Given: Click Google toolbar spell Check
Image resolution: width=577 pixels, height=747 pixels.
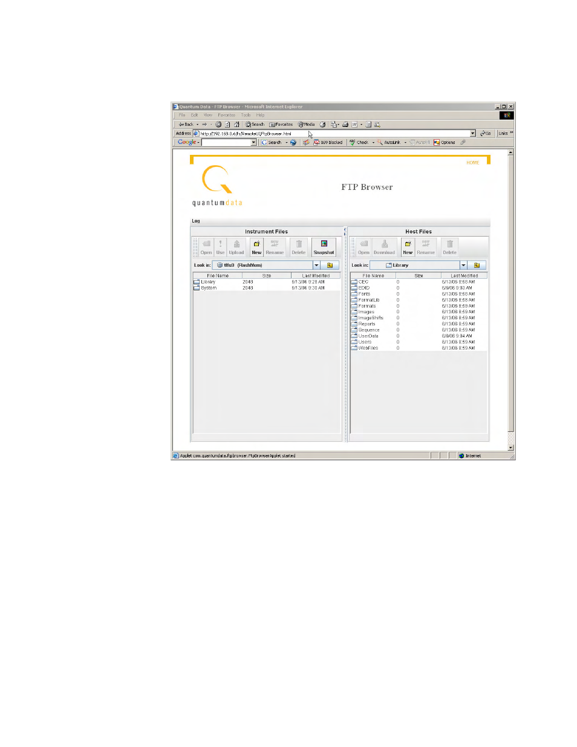Looking at the screenshot, I should 359,143.
